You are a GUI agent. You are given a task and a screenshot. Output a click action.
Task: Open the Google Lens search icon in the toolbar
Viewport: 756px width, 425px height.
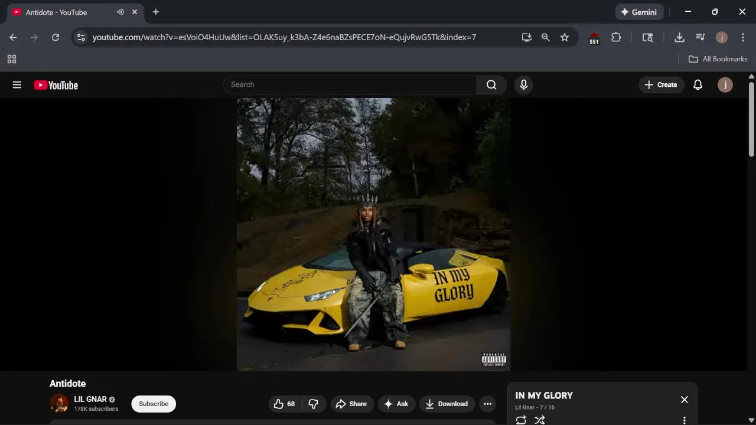[x=648, y=37]
